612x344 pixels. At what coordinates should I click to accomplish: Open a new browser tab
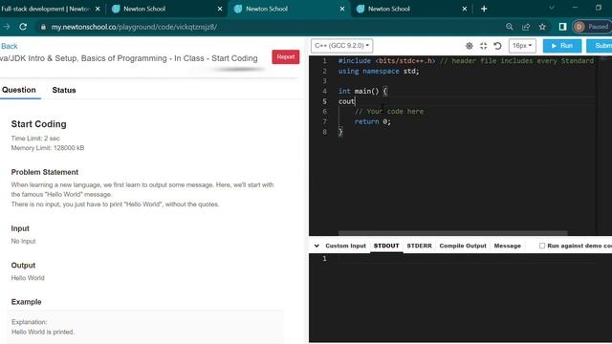484,9
